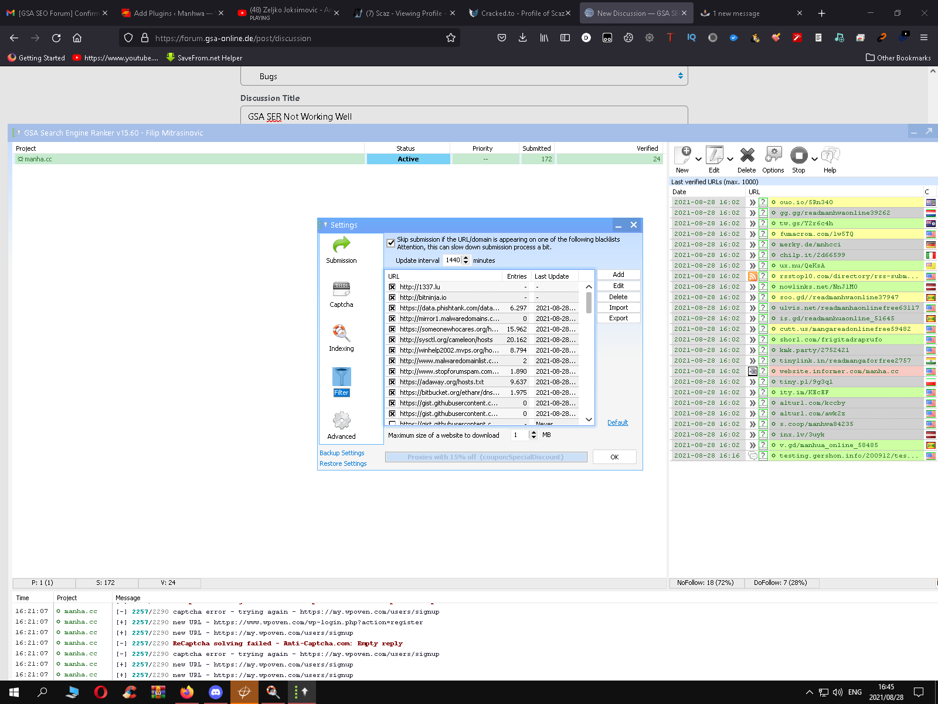Switch to 1 new message tab

tap(752, 13)
